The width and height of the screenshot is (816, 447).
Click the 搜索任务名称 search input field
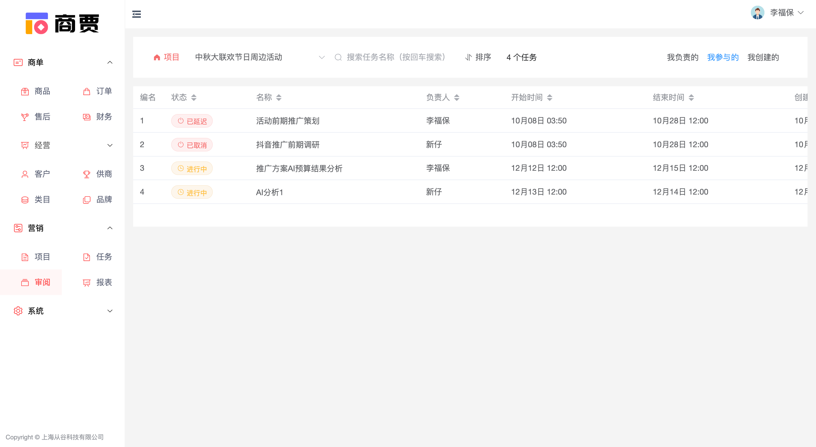(x=396, y=57)
